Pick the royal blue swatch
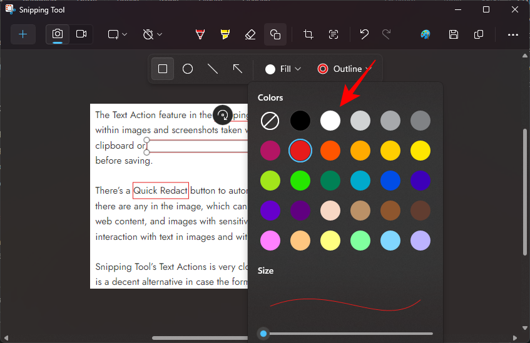The width and height of the screenshot is (530, 343). (390, 181)
